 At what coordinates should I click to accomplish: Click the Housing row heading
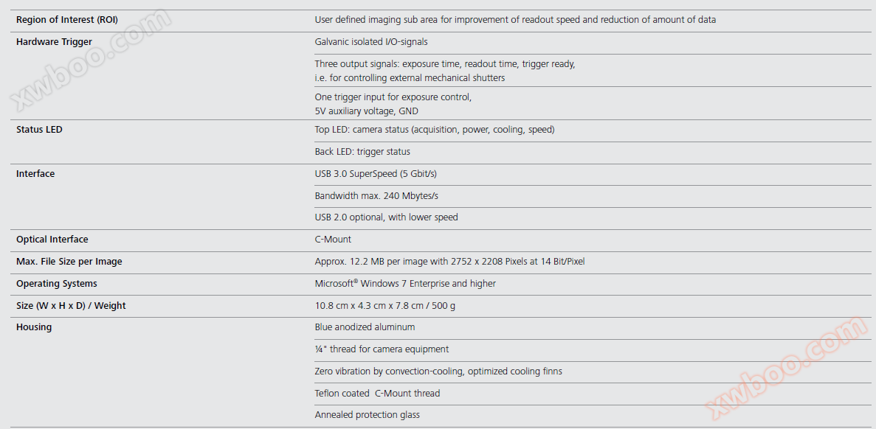[34, 327]
